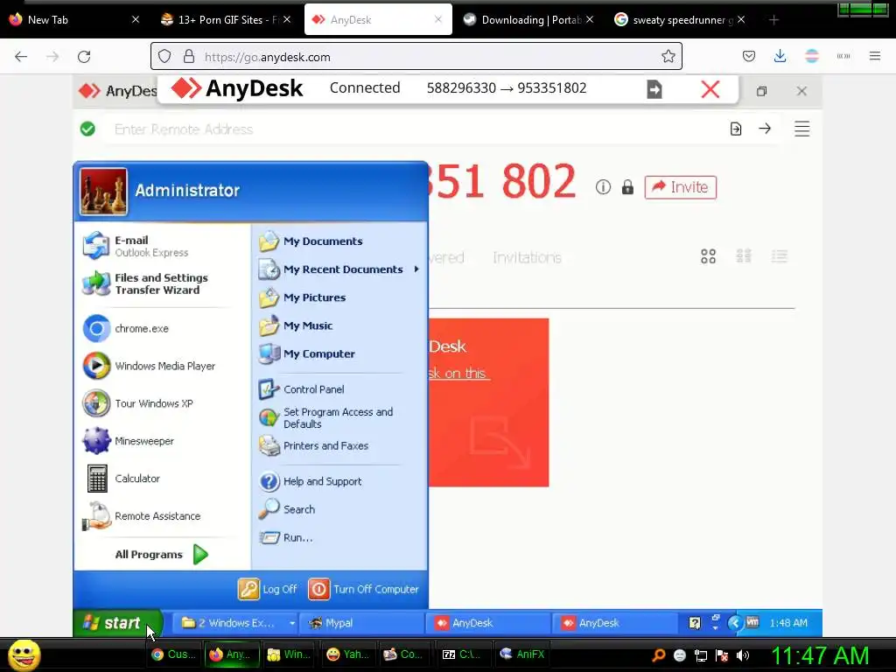This screenshot has height=672, width=896.
Task: Click the lock icon beside the address
Action: pyautogui.click(x=627, y=187)
